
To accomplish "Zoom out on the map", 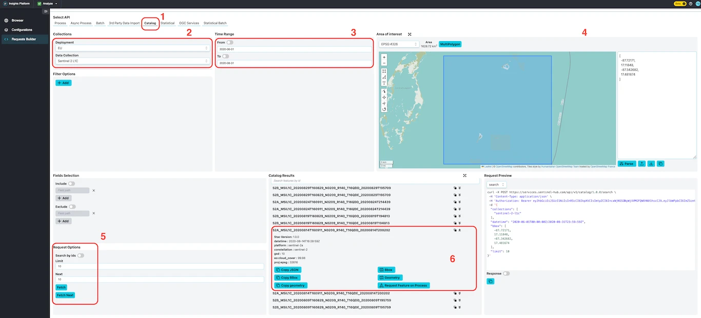I will click(x=384, y=63).
